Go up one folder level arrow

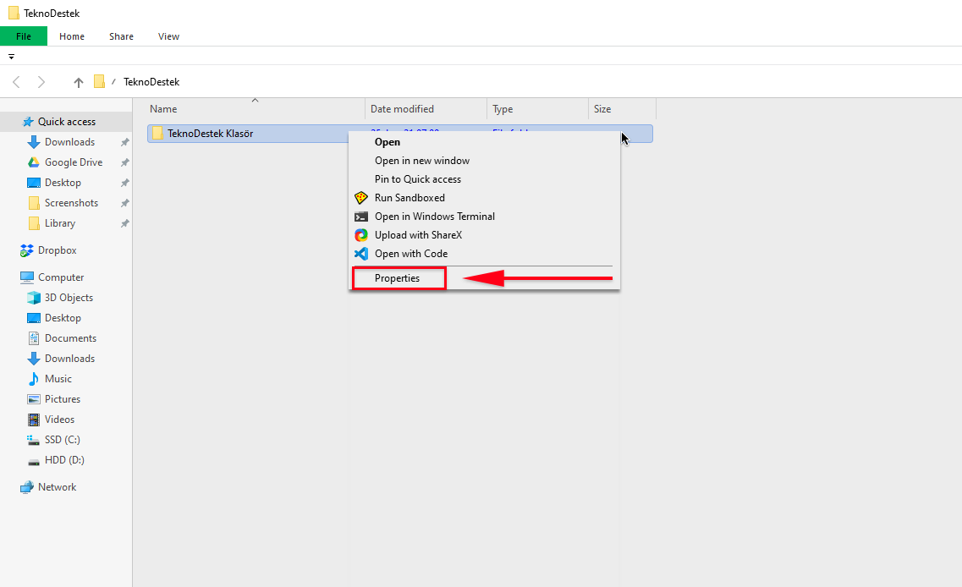78,81
